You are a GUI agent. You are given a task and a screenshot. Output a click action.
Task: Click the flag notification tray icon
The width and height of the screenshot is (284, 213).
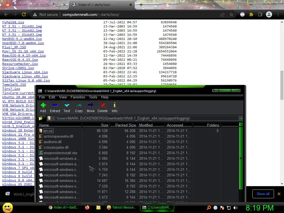(222, 208)
